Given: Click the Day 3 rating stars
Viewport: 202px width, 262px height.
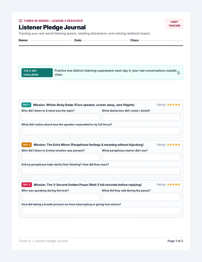Looking at the screenshot, I should (x=173, y=184).
